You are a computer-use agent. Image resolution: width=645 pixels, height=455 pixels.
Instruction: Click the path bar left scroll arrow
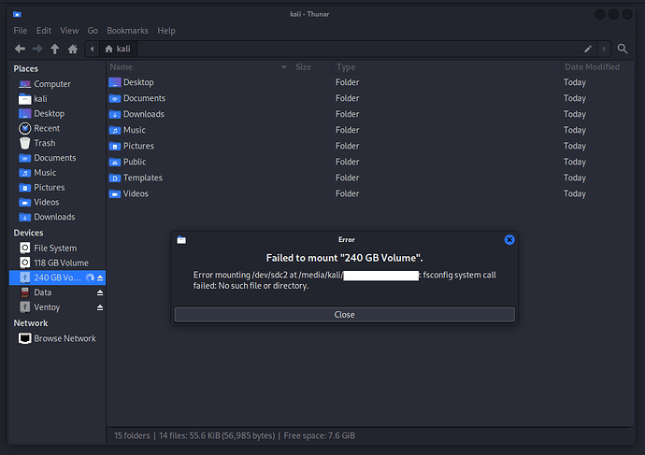click(x=93, y=49)
